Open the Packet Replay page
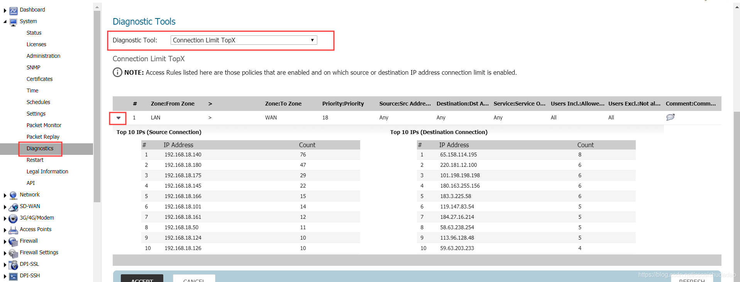 click(x=43, y=137)
